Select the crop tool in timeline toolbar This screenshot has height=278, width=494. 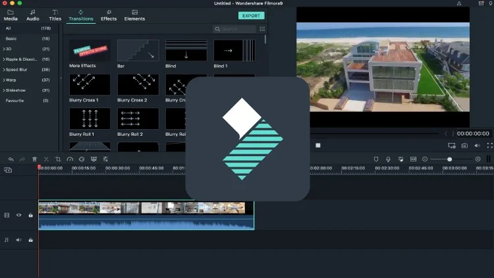58,159
